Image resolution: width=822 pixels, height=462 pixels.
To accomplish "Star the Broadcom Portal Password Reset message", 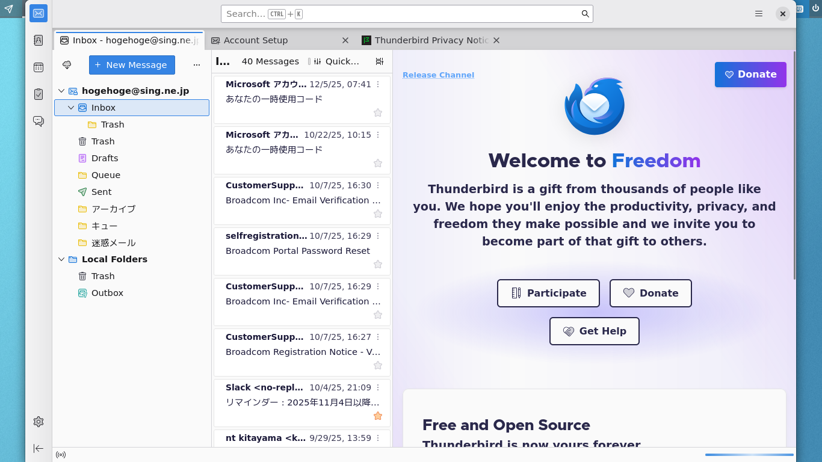I will [x=378, y=264].
